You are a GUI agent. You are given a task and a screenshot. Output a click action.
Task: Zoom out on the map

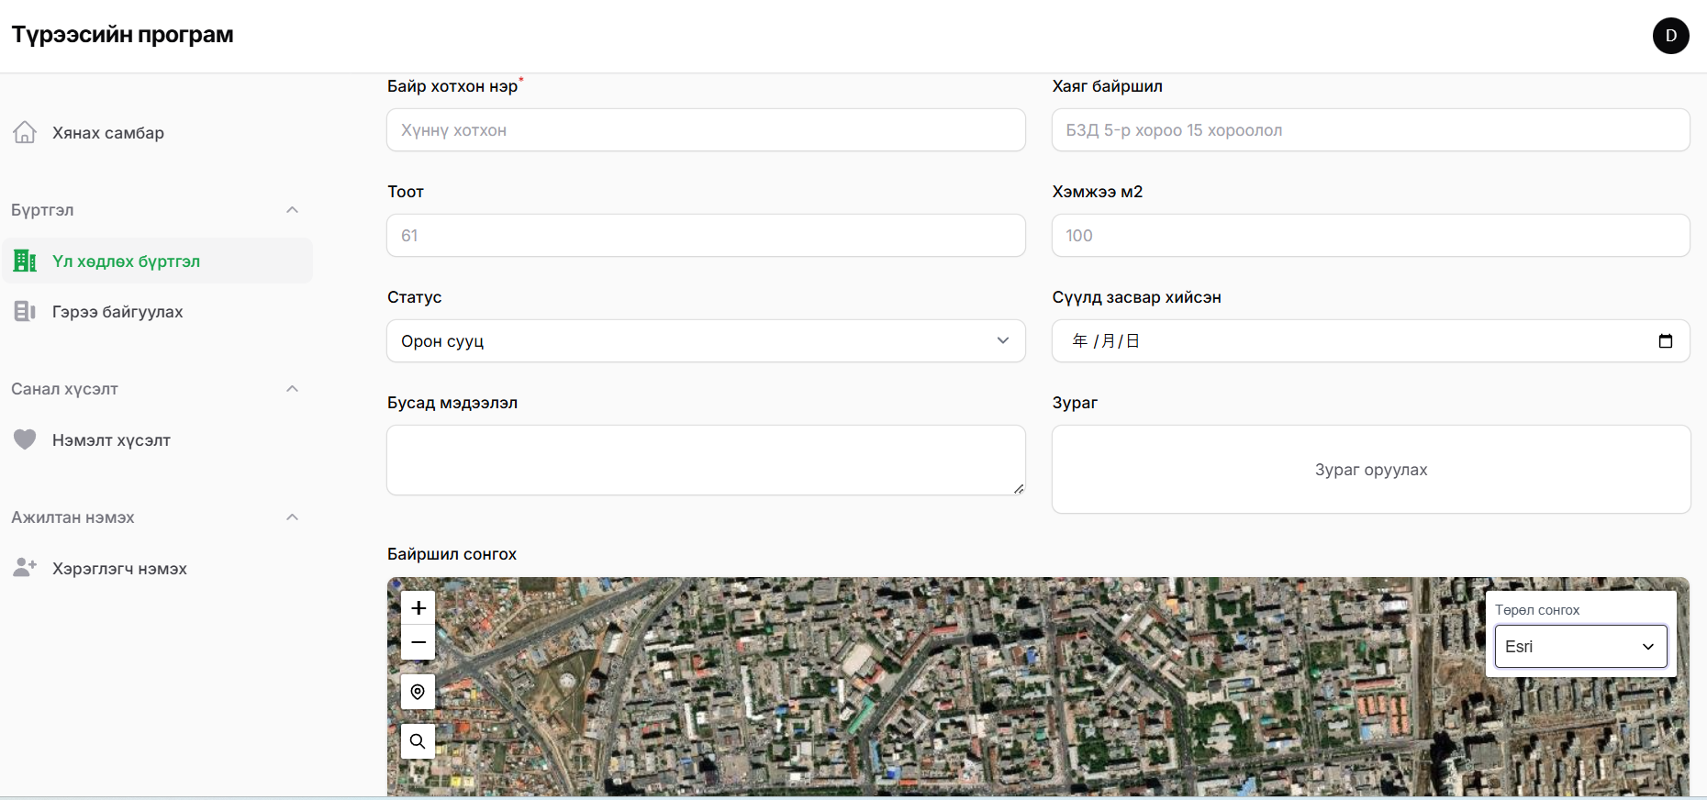(x=418, y=642)
